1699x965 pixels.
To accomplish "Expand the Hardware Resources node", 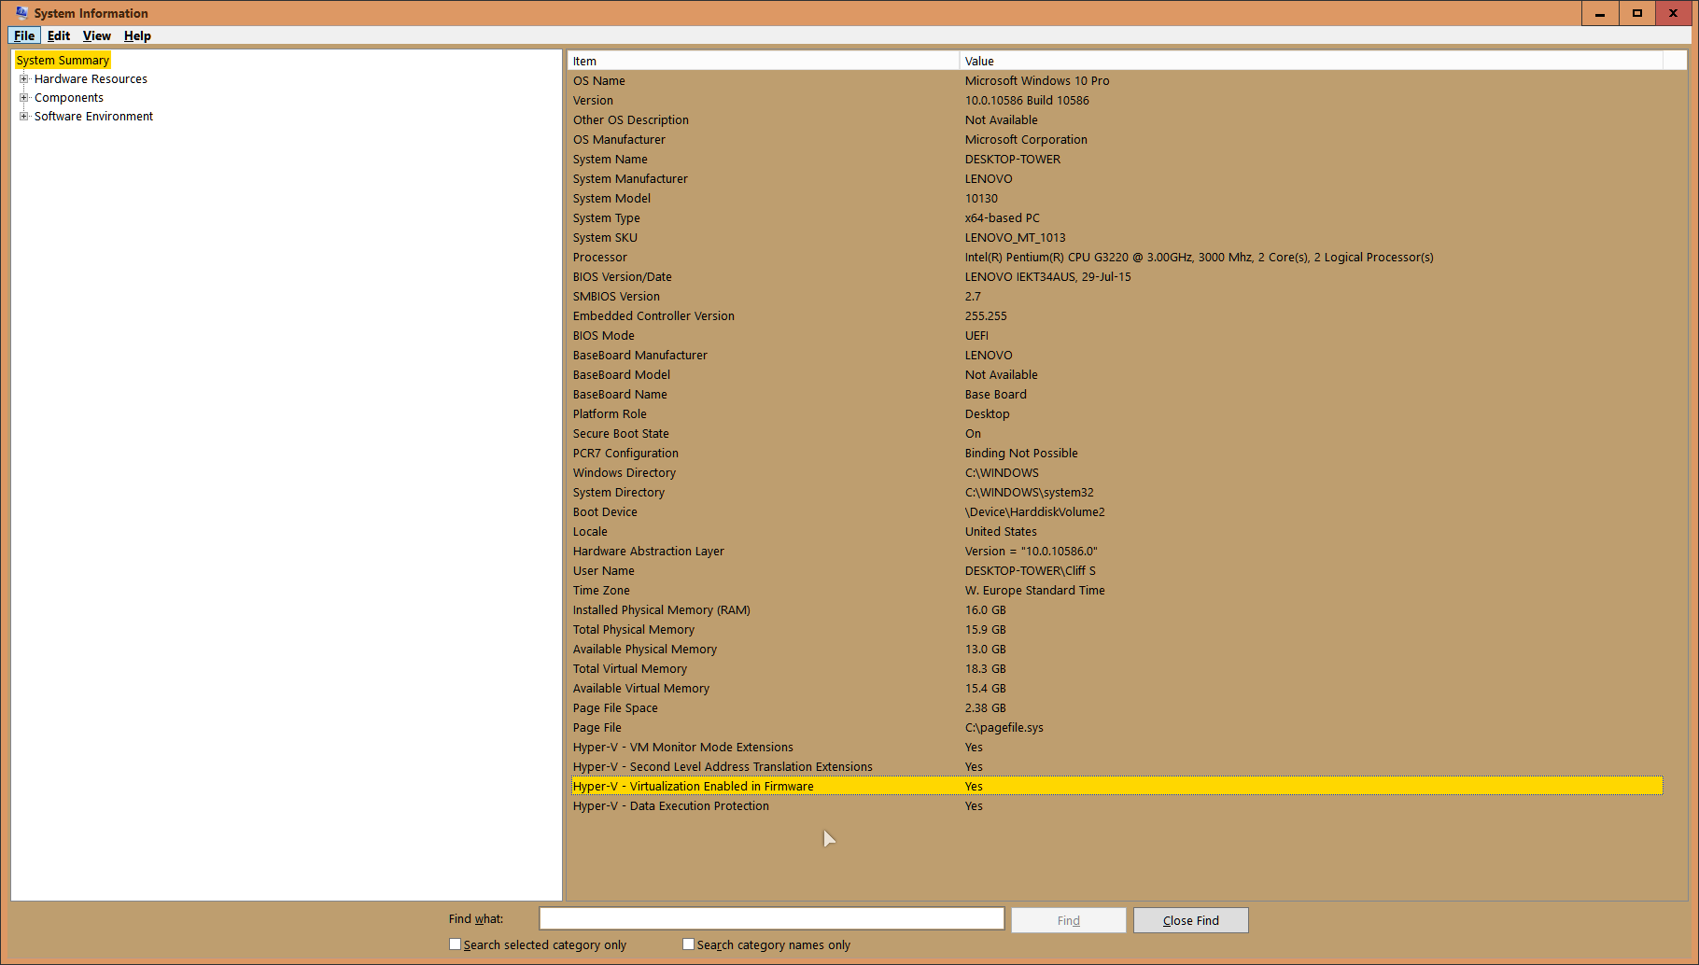I will (24, 78).
